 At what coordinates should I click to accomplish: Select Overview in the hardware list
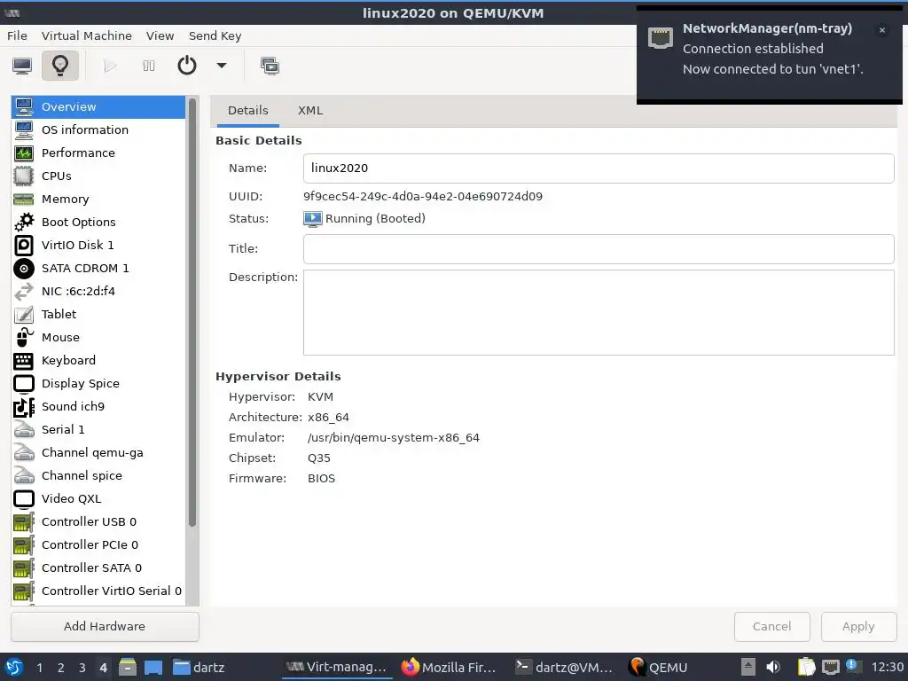tap(98, 107)
